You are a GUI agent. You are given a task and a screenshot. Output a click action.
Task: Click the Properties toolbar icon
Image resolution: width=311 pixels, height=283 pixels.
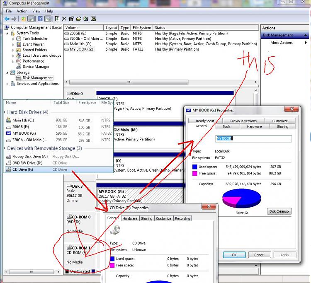71,19
